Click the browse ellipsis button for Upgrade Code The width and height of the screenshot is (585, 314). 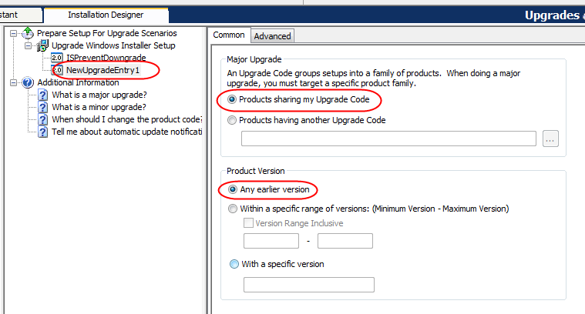550,139
